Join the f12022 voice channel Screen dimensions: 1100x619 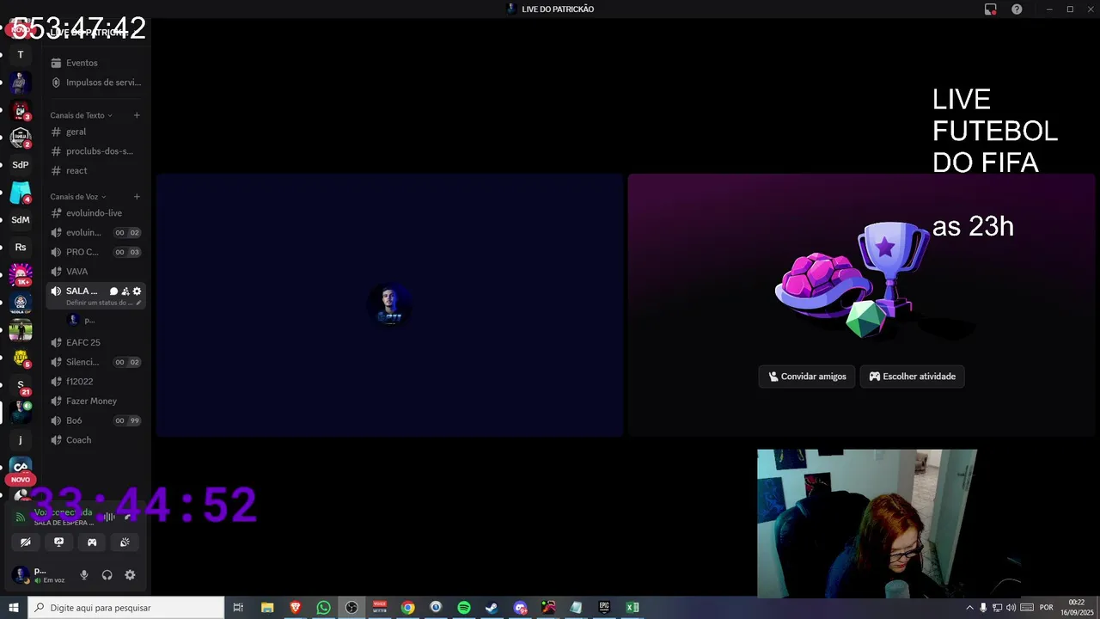point(95,382)
